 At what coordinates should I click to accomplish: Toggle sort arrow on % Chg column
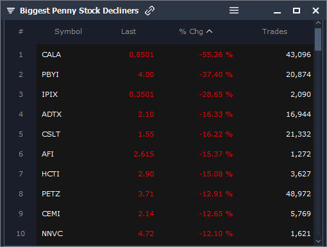coord(210,31)
